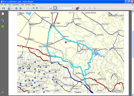134x96 pixels.
Task: Click the zoom in round button
Action: [37, 8]
